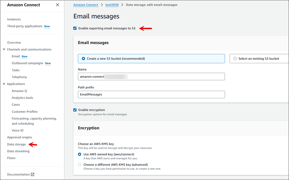Open Amazon Connect breadcrumb link
This screenshot has height=180, width=289.
86,5
